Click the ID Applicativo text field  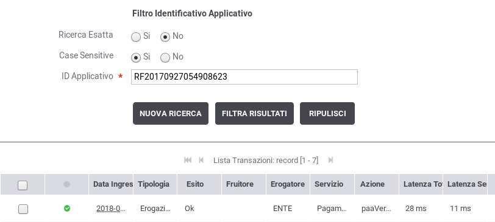click(244, 77)
